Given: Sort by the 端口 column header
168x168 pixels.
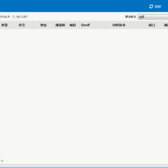Looking at the screenshot, I should (152, 25).
